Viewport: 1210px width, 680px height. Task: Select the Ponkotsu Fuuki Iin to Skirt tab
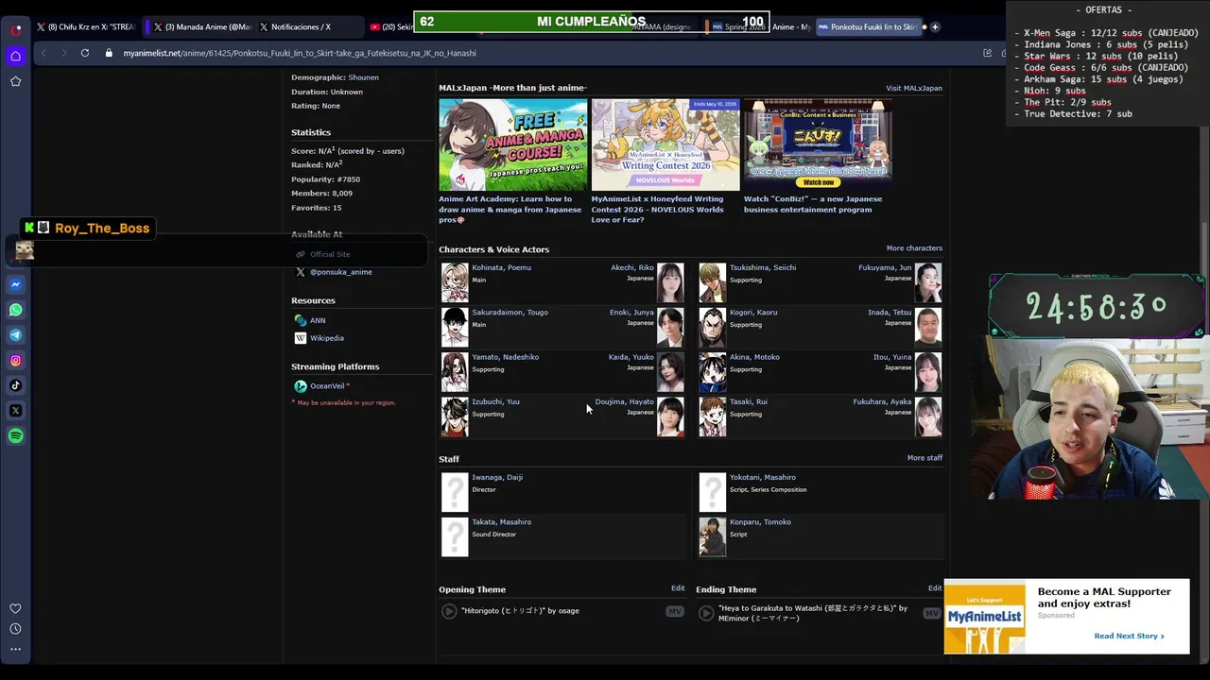pyautogui.click(x=867, y=27)
